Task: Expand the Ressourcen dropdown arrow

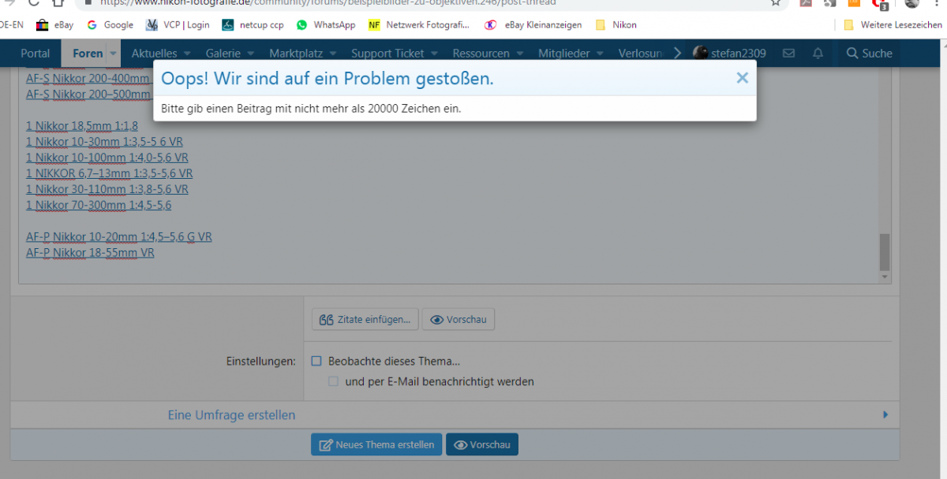Action: [x=519, y=54]
